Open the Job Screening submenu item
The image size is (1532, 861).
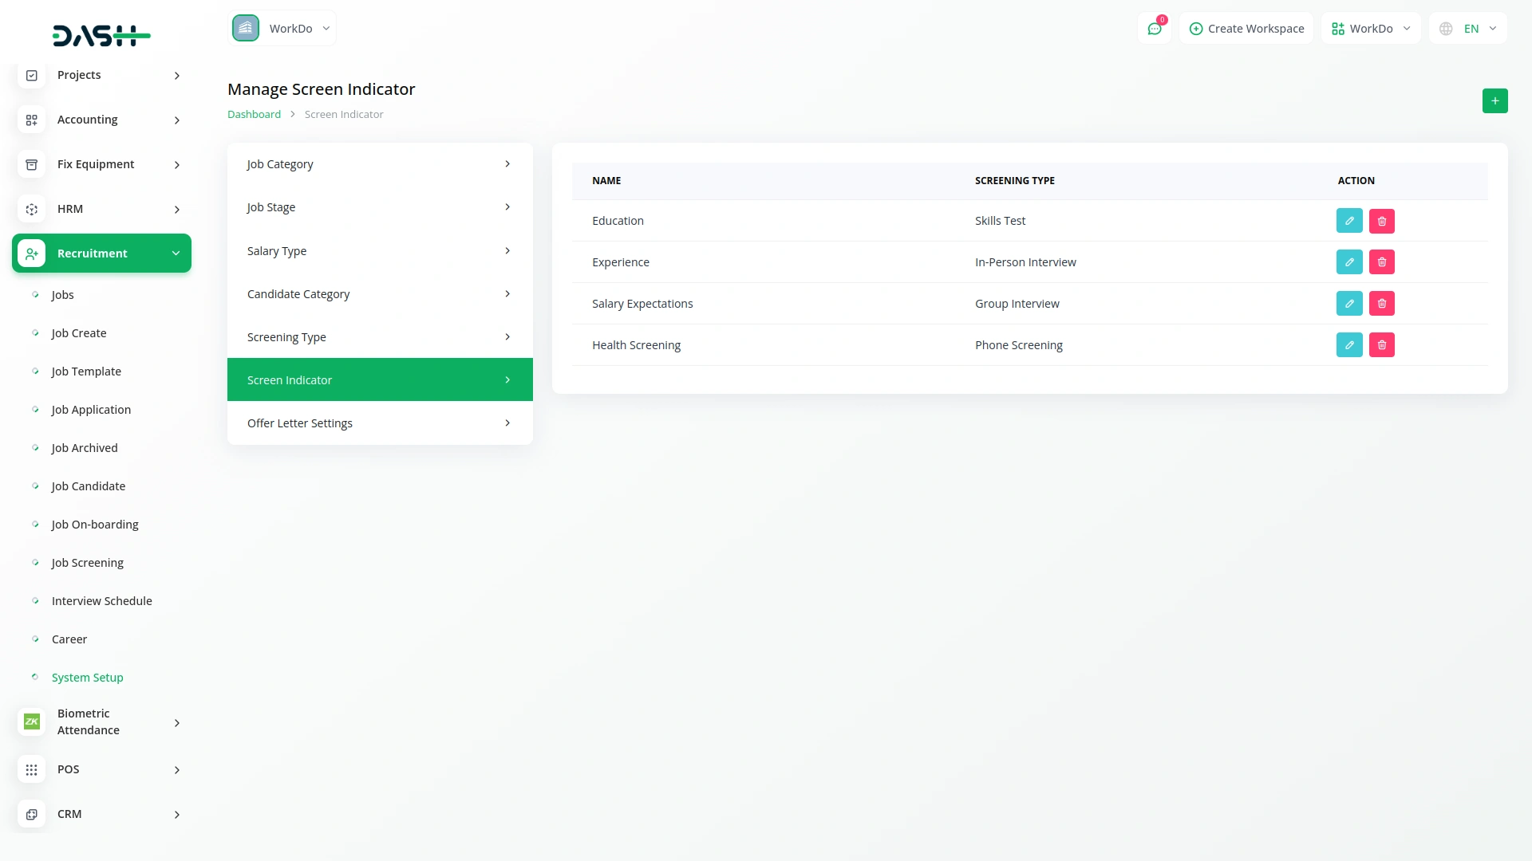(x=88, y=563)
